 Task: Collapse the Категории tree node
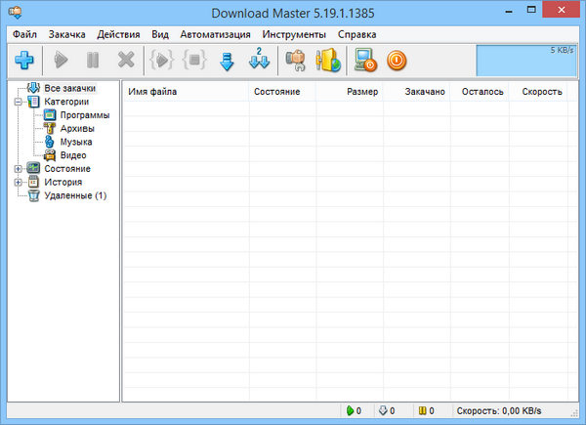[19, 102]
